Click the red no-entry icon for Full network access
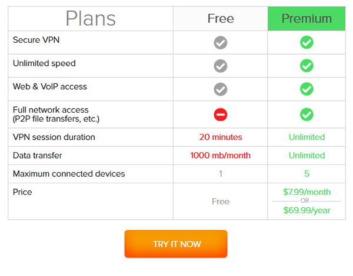The width and height of the screenshot is (353, 276). [x=221, y=115]
